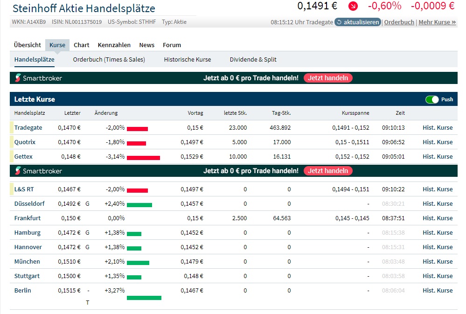
Task: Open the Düsseldorf exchange link
Action: [x=29, y=204]
